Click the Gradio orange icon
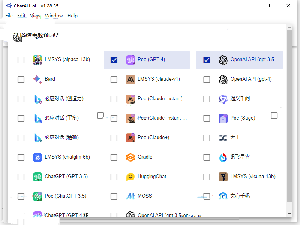This screenshot has height=225, width=300. tap(130, 157)
